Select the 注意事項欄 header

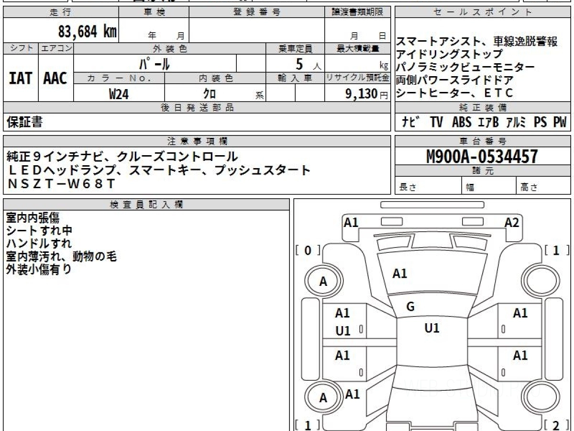[x=197, y=141]
